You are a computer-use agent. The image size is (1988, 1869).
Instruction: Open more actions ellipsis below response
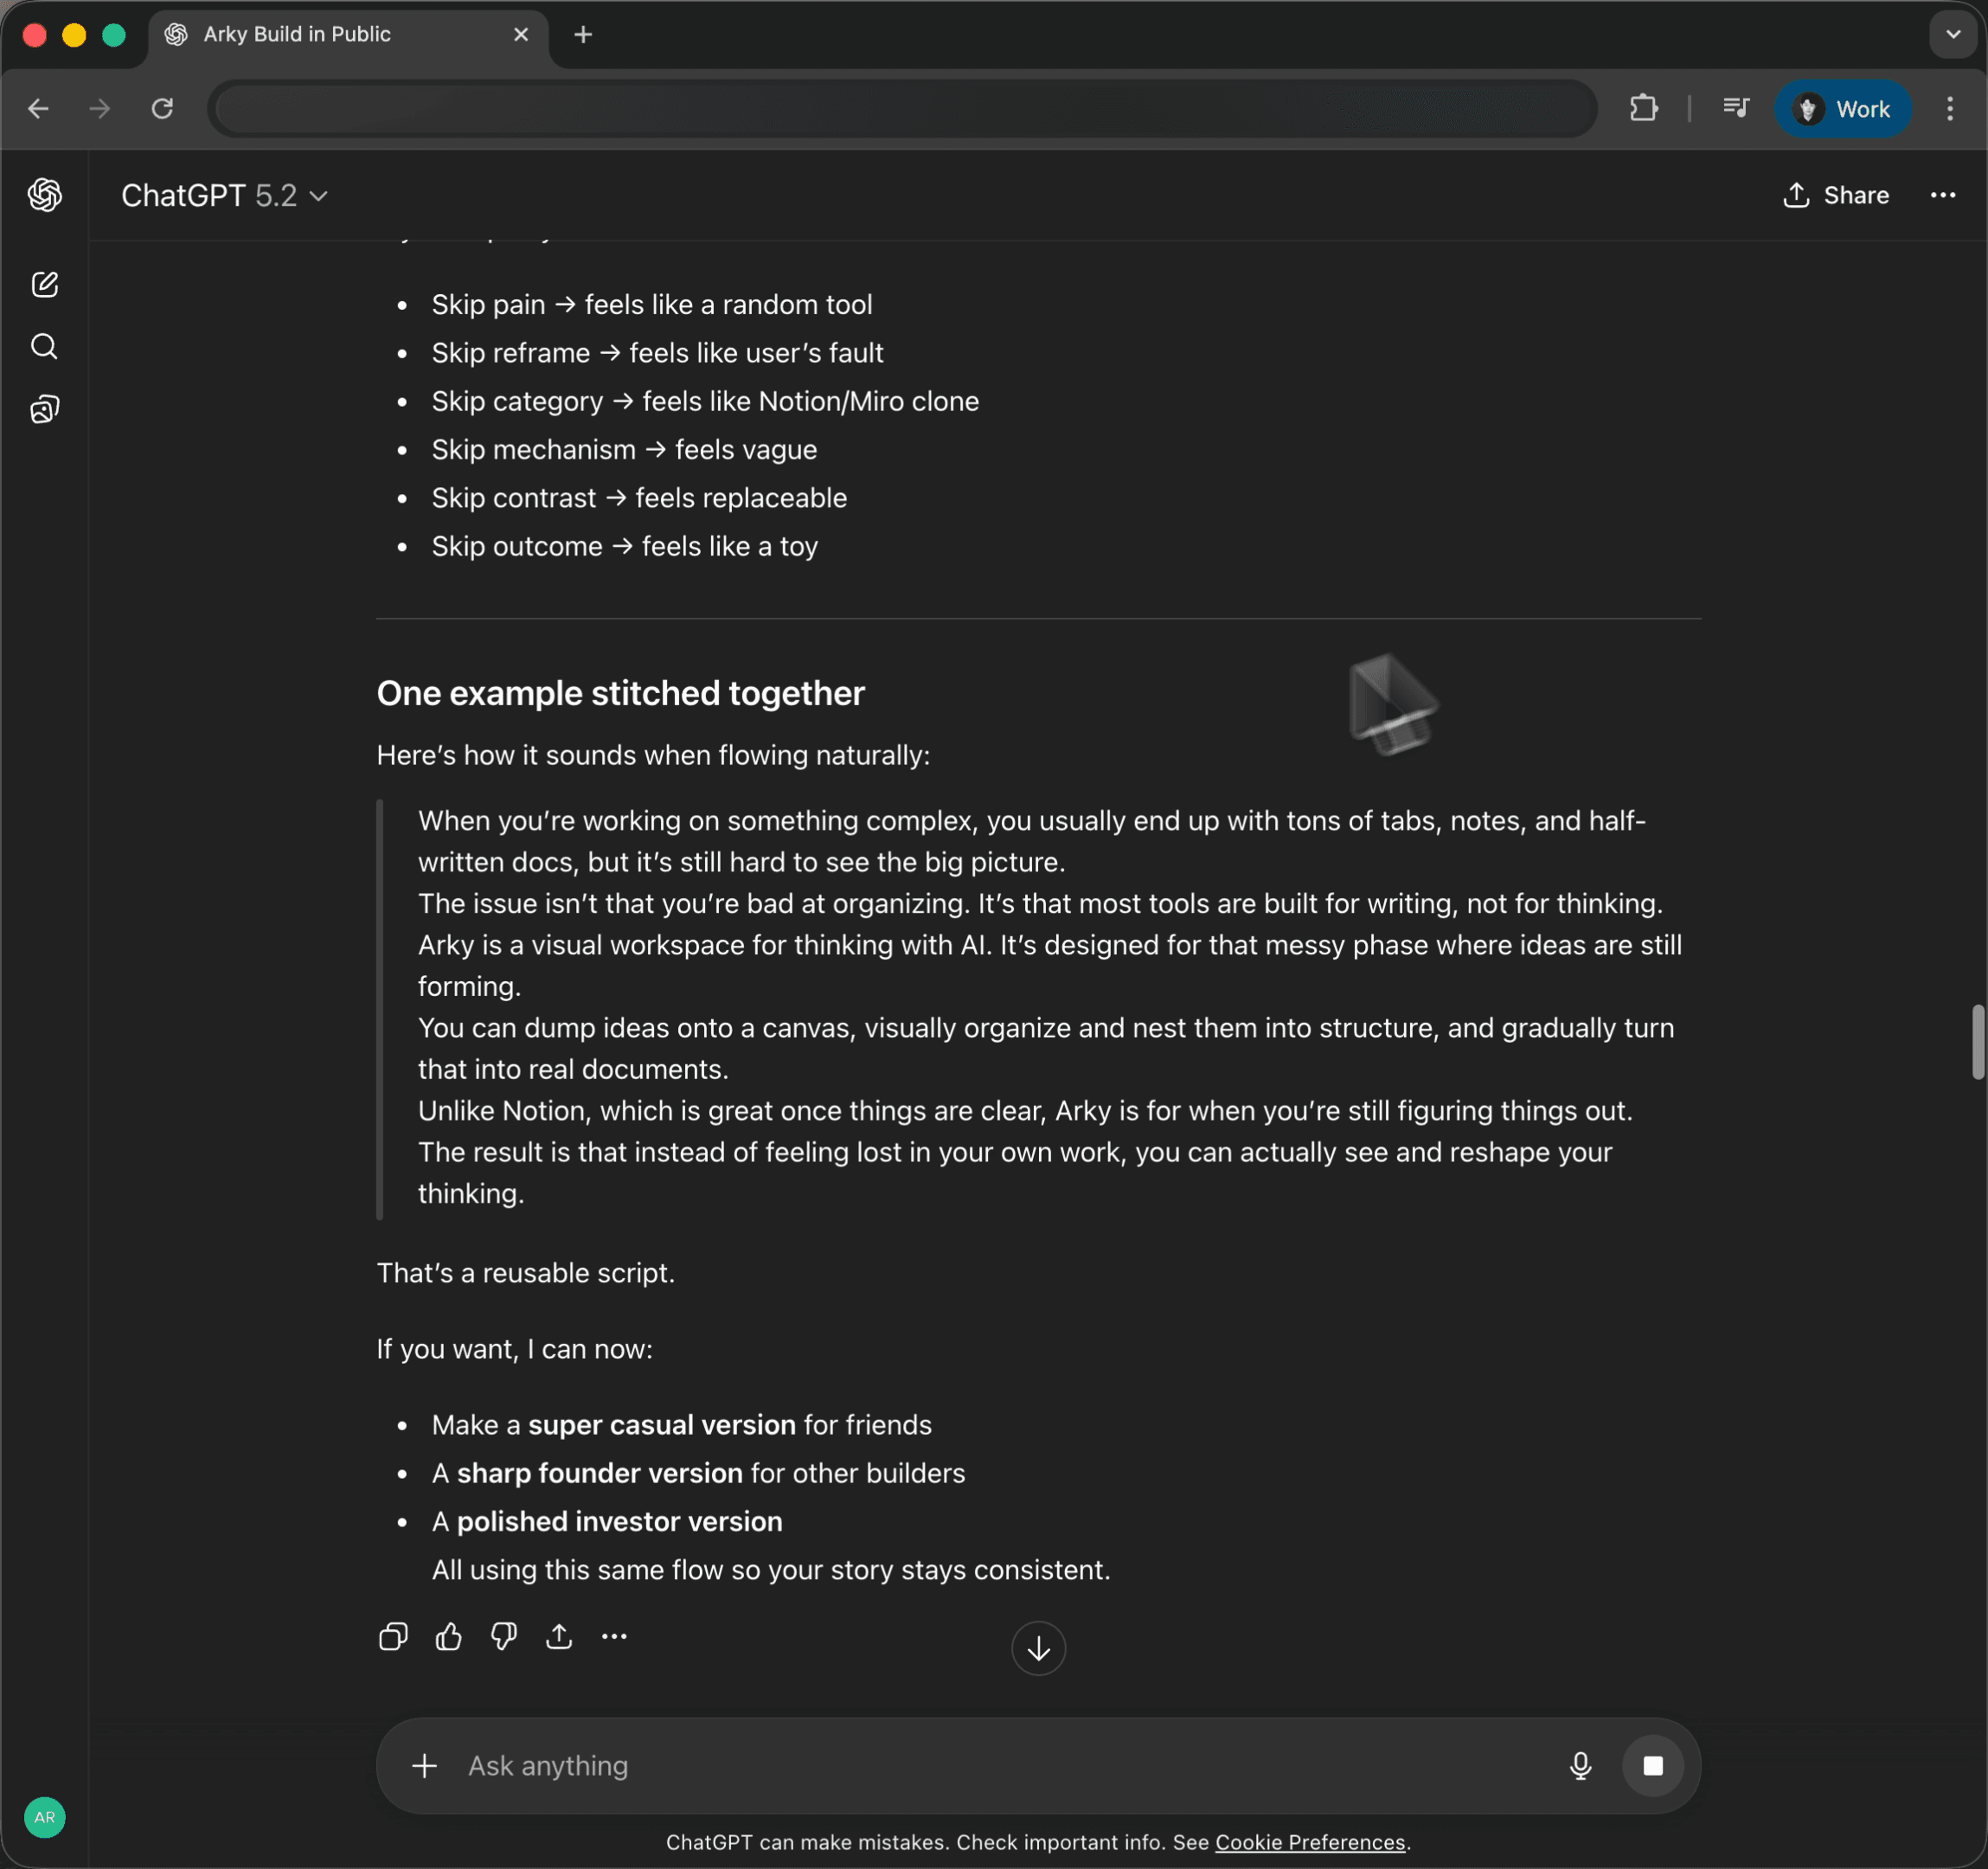coord(614,1637)
